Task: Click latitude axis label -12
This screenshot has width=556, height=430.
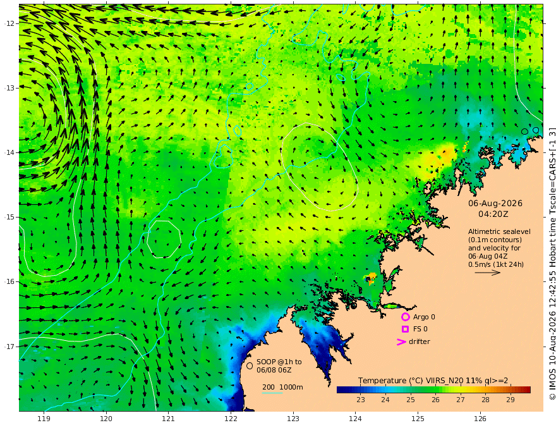Action: 9,23
